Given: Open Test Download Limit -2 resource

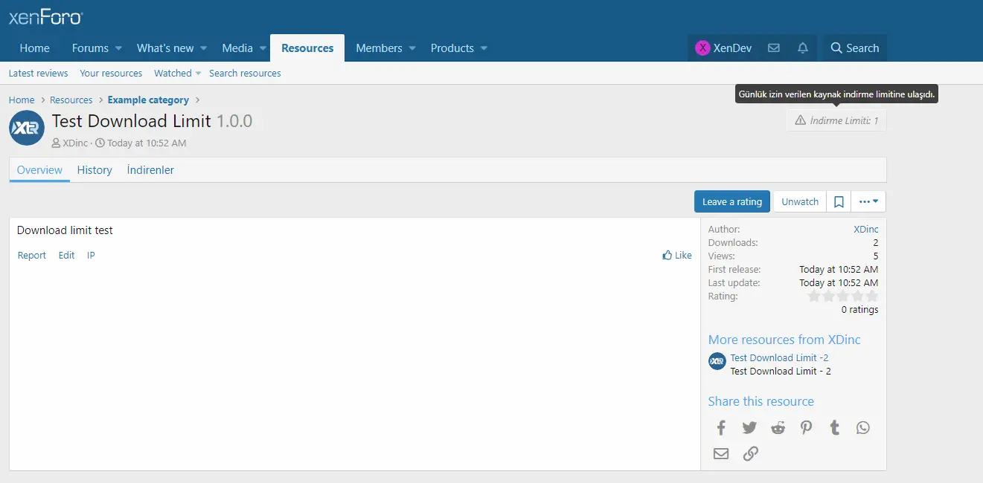Looking at the screenshot, I should (x=779, y=357).
